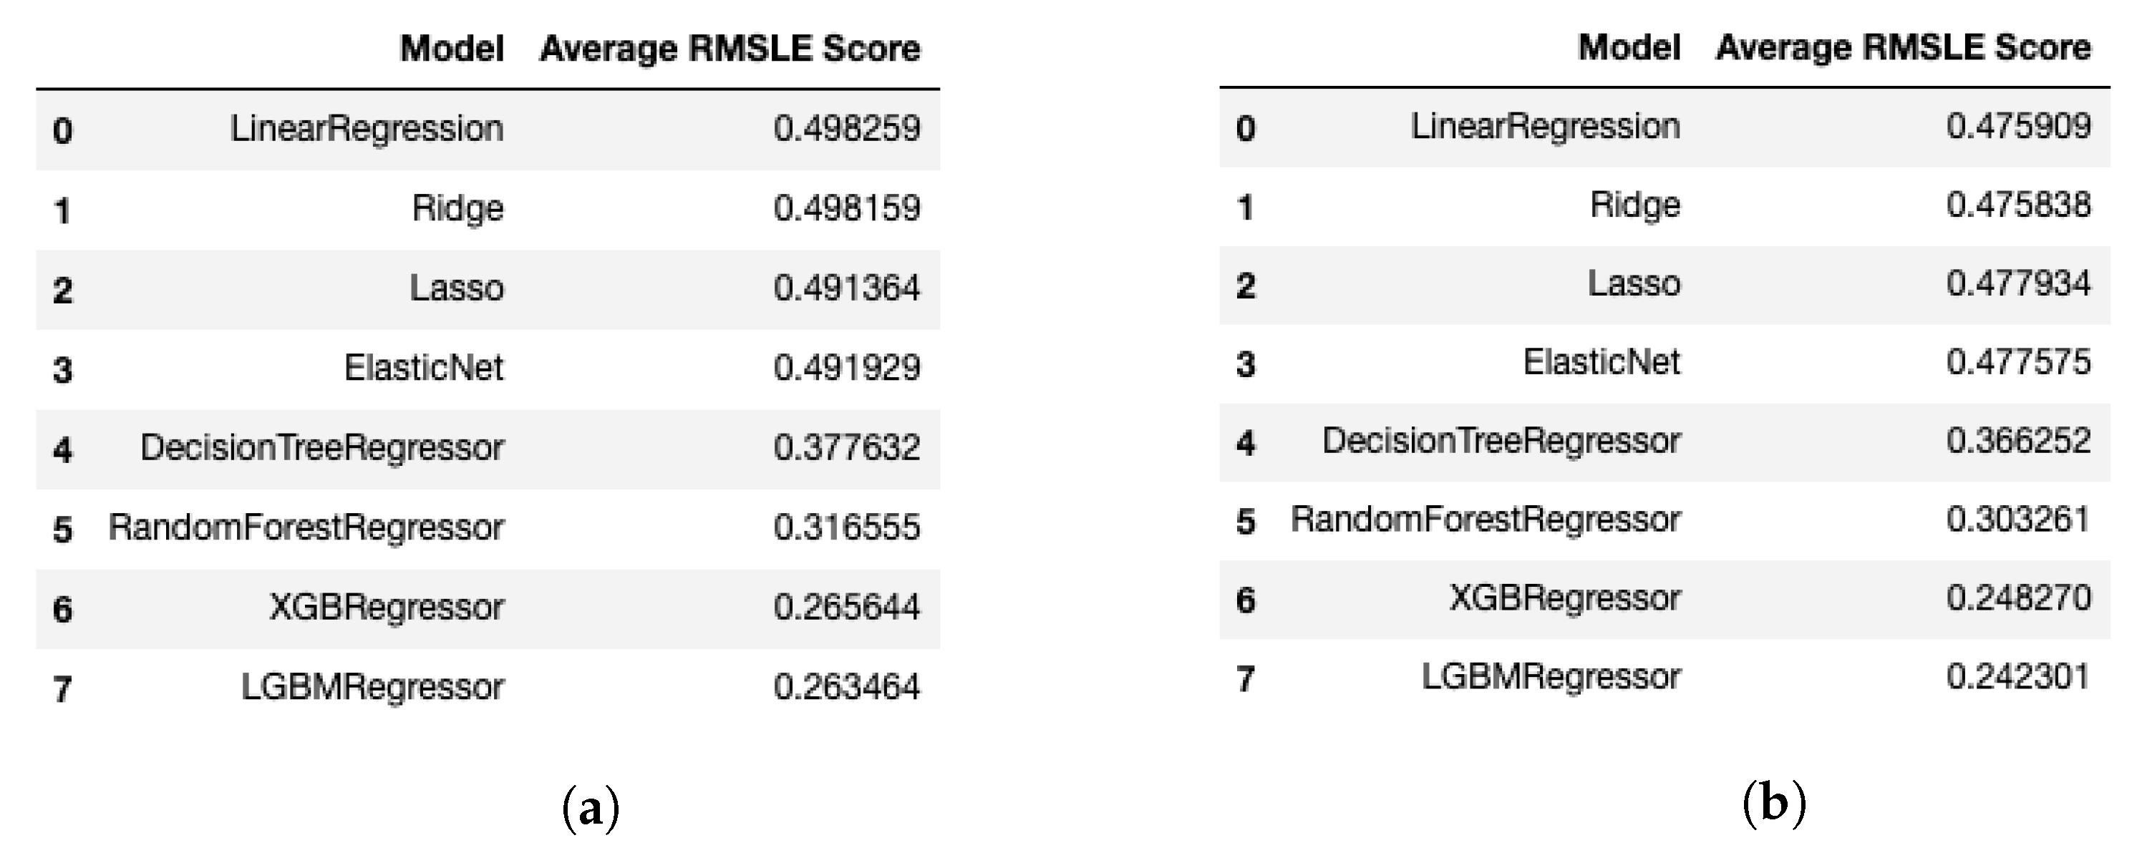Click LGBMRegressor score 0.263464
Viewport: 2137px width, 853px height.
pos(847,686)
